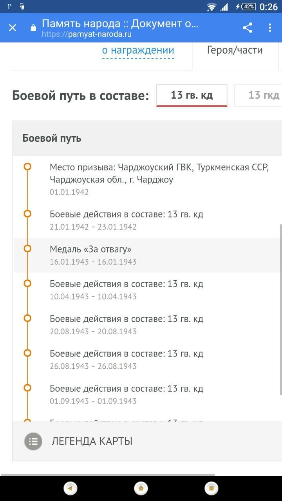
Task: Click the Wi-Fi status bar icon
Action: tap(211, 7)
